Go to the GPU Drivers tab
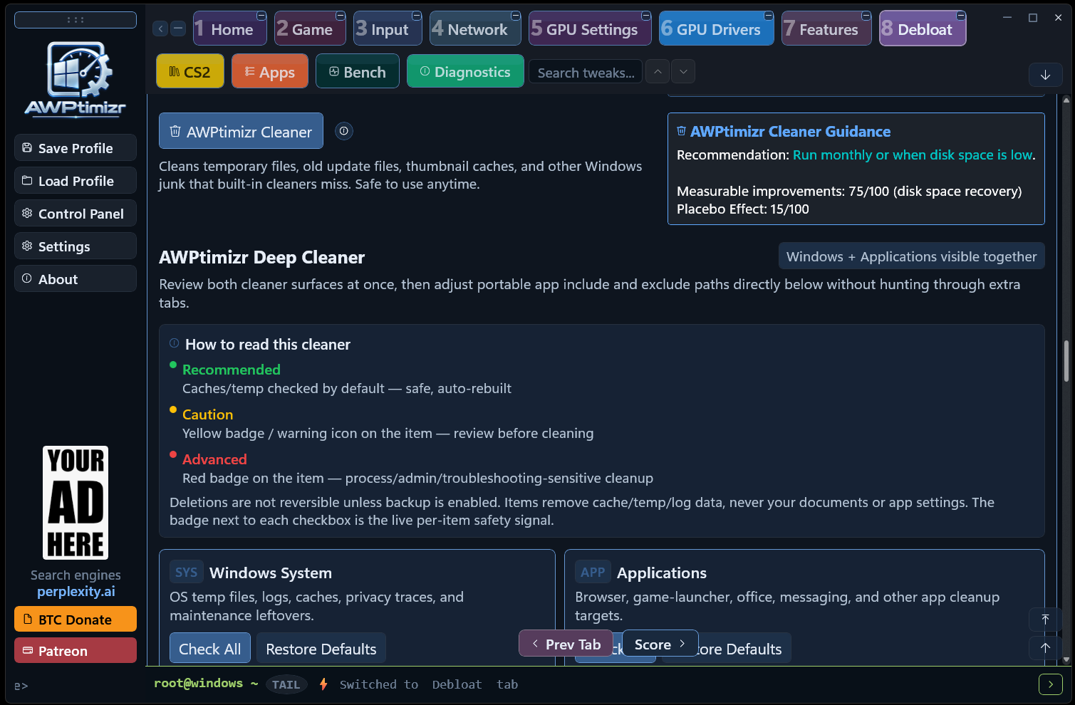The image size is (1075, 705). [716, 29]
